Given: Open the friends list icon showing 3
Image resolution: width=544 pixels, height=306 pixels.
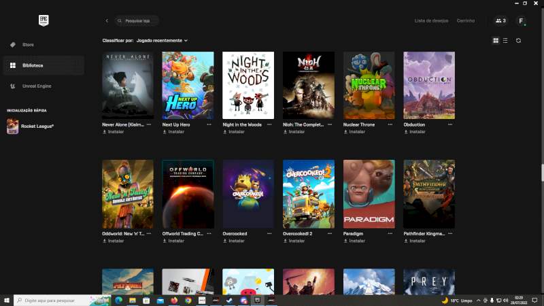Looking at the screenshot, I should pos(500,21).
